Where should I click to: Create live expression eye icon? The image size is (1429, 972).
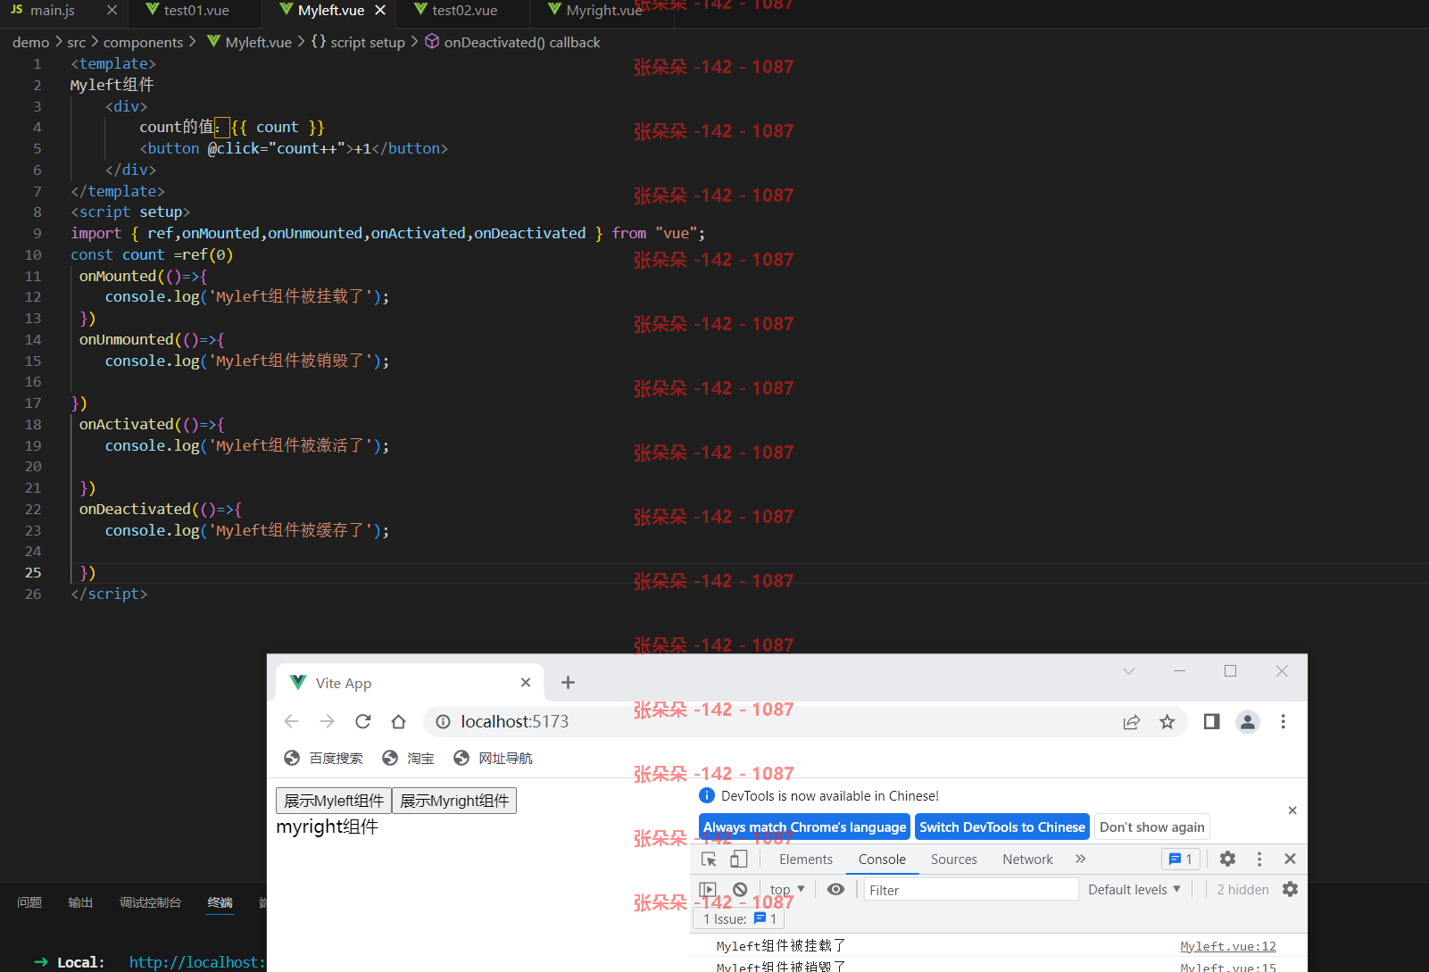point(835,889)
